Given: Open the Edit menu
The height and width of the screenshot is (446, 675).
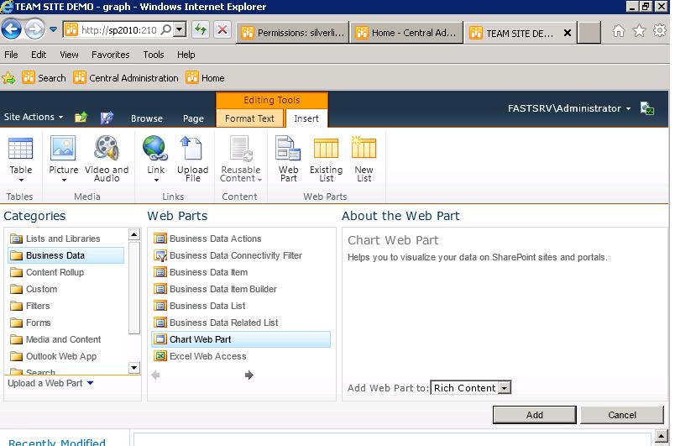Looking at the screenshot, I should point(39,55).
